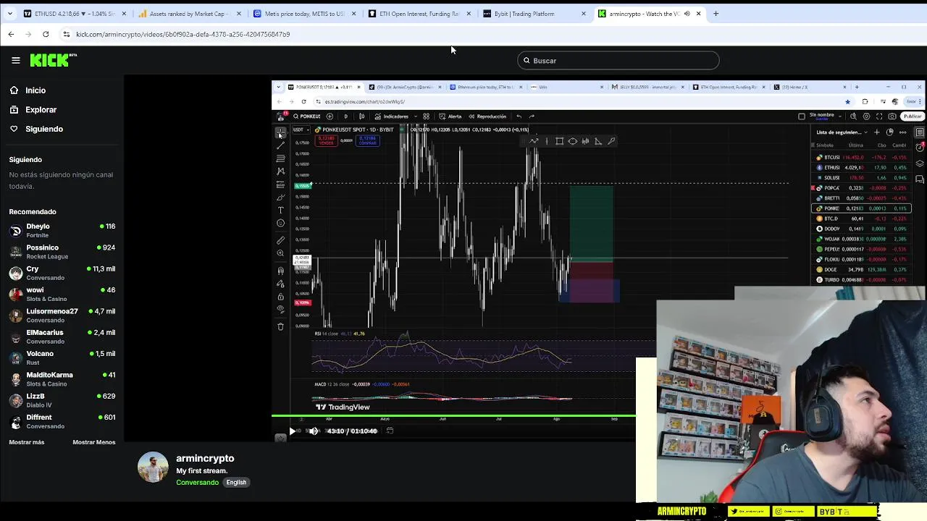Click Mostrar más under recommendations
927x521 pixels.
tap(27, 442)
